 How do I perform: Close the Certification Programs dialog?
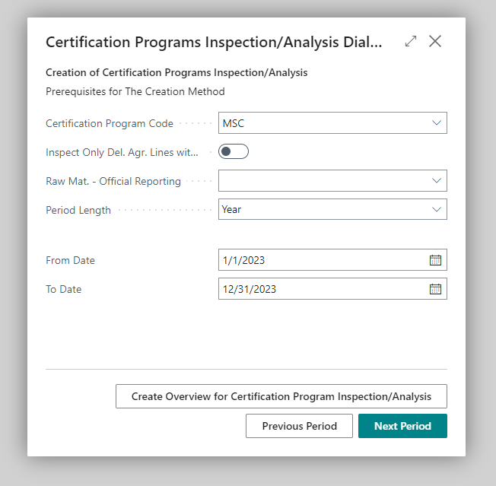(x=435, y=42)
